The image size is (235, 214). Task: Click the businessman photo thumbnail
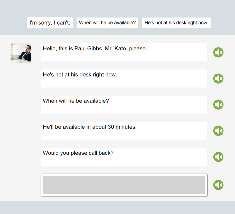click(x=21, y=53)
